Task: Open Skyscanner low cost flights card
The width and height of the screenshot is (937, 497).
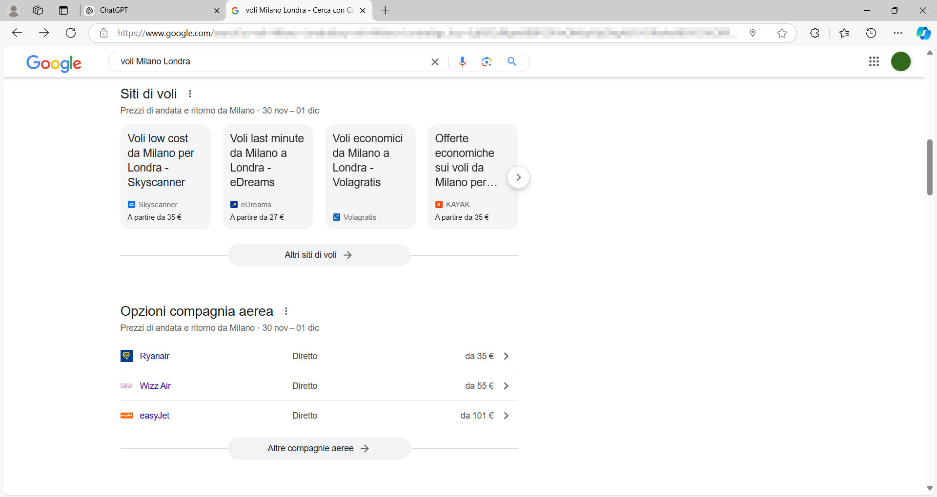Action: tap(165, 176)
